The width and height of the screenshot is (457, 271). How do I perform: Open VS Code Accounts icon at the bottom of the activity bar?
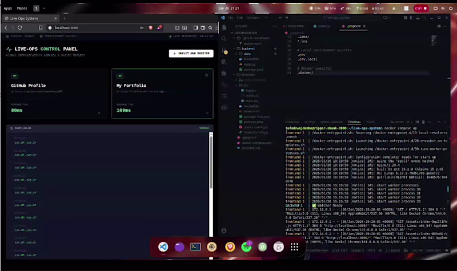click(224, 230)
